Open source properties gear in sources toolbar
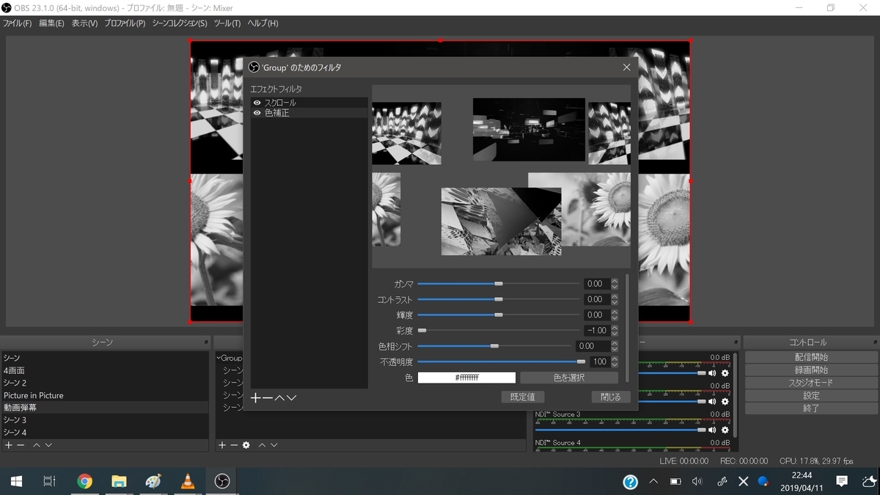The width and height of the screenshot is (880, 495). pyautogui.click(x=246, y=445)
